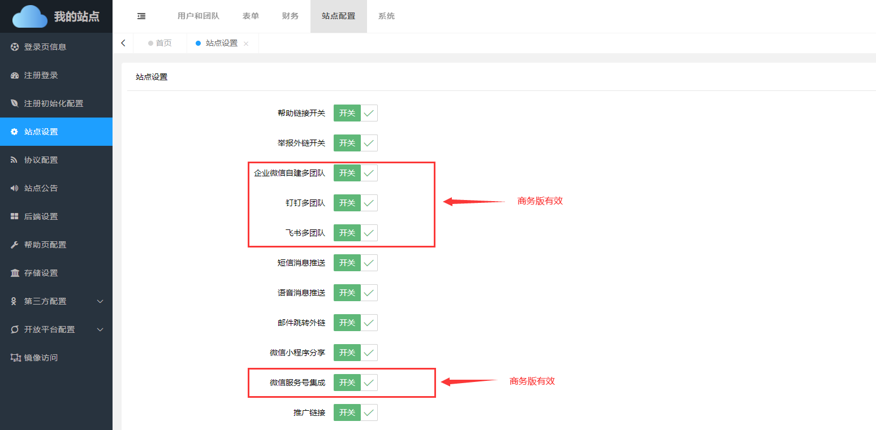Collapse sidebar using the menu fold icon
876x430 pixels.
click(141, 16)
